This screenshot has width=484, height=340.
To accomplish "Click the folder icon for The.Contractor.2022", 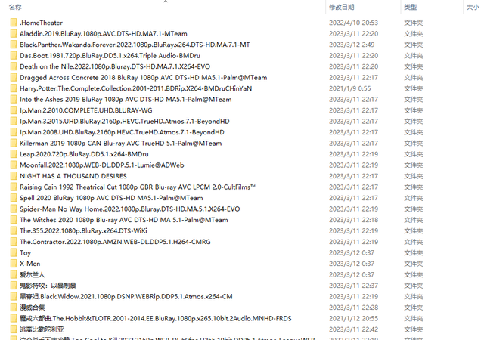I will click(x=14, y=242).
